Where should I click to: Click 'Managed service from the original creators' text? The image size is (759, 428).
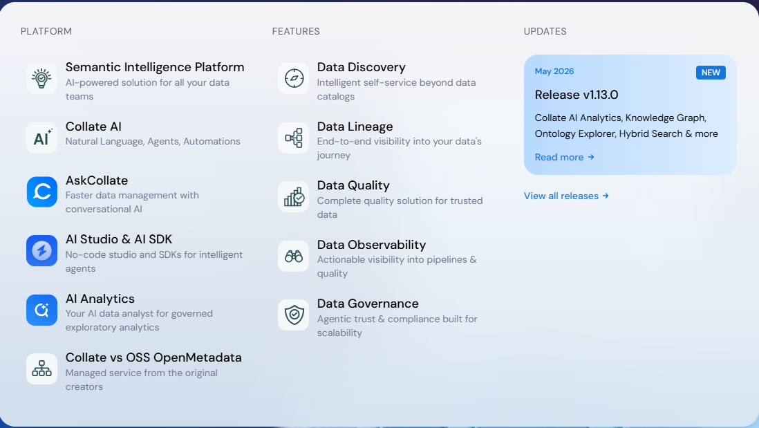point(141,380)
